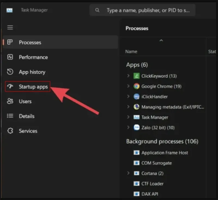Select the Task Manager process name text
The image size is (218, 200).
coord(155,117)
